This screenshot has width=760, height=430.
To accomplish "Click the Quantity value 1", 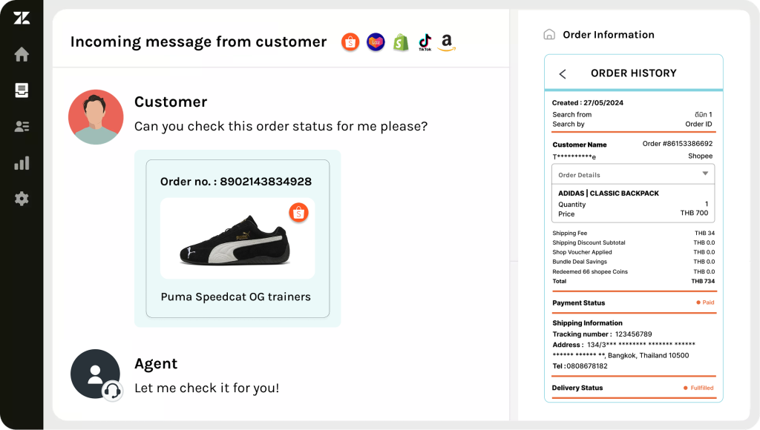I will (x=707, y=204).
